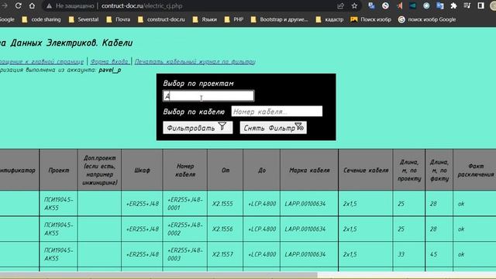Open the not-secure site warning icon

point(49,6)
